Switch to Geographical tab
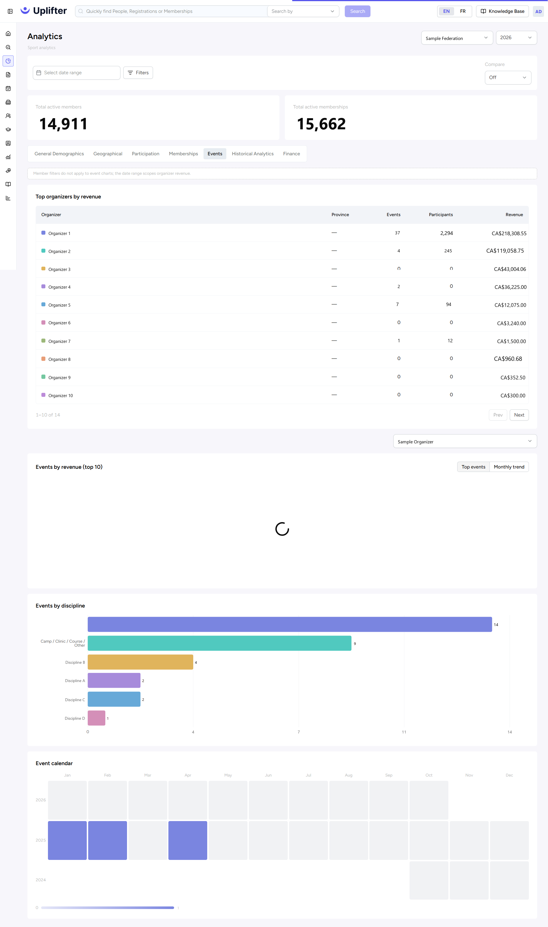548x927 pixels. 108,154
